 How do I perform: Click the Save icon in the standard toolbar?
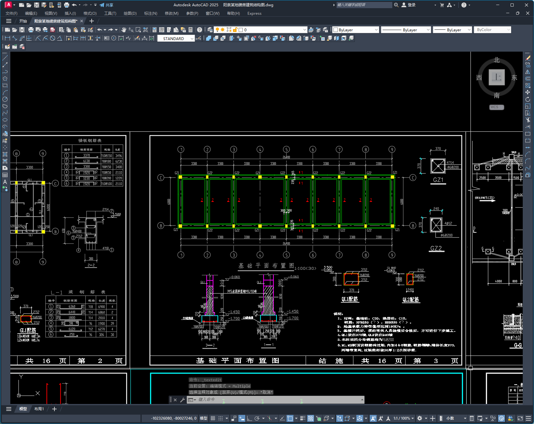(x=22, y=30)
